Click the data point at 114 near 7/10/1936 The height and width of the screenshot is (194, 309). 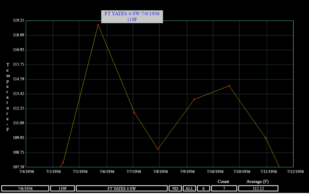click(229, 86)
